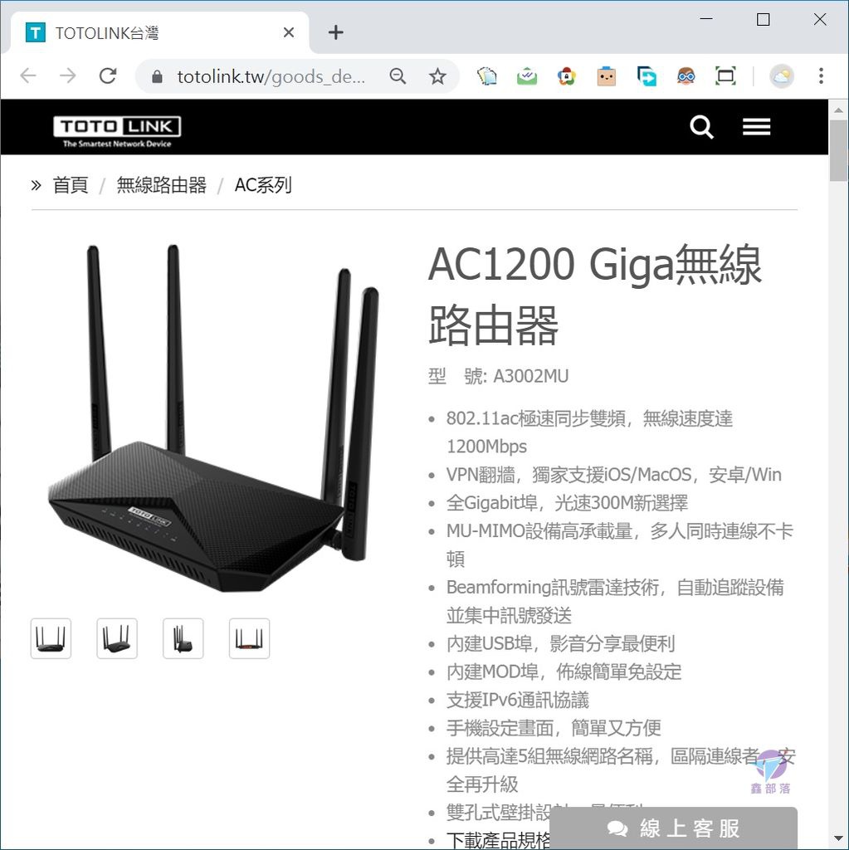Click the TOTOLINK logo in header
Screen dimensions: 849x850
pyautogui.click(x=117, y=131)
